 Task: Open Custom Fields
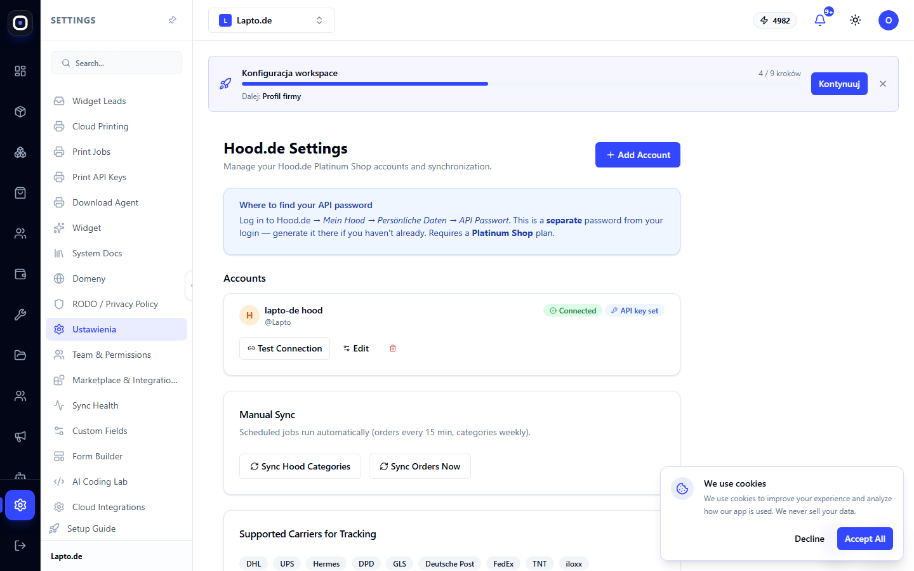(x=116, y=431)
